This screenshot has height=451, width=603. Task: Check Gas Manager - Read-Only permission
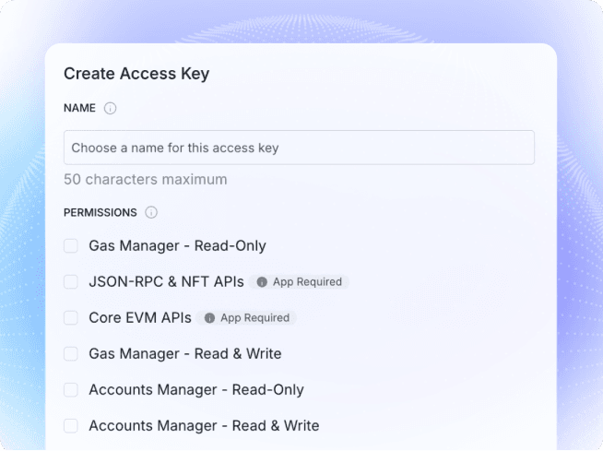(71, 246)
